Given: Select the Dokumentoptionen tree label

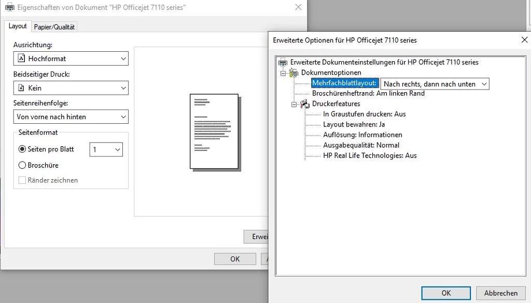Looking at the screenshot, I should [x=331, y=73].
